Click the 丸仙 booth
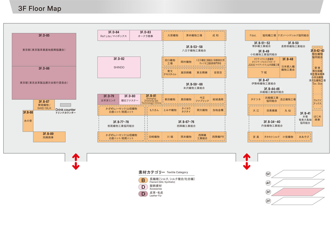Viewport: 333px width, 235px height. (288, 110)
